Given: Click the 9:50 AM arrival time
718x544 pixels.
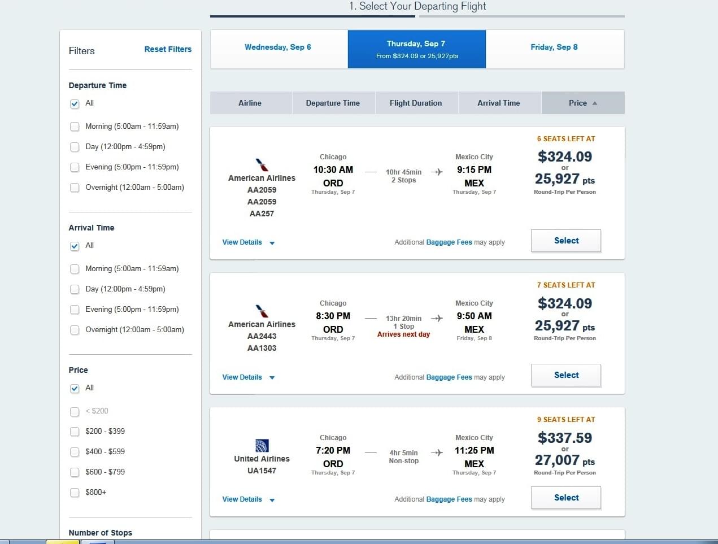Looking at the screenshot, I should (x=474, y=316).
